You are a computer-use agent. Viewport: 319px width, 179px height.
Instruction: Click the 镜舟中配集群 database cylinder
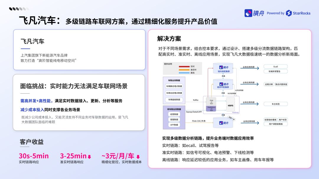(223, 84)
